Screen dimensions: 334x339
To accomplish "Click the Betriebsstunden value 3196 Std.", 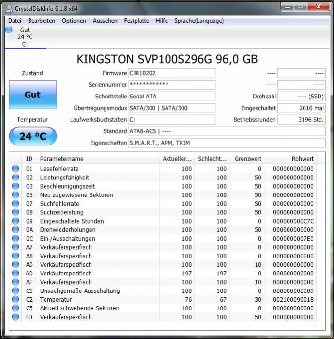I will coord(302,120).
